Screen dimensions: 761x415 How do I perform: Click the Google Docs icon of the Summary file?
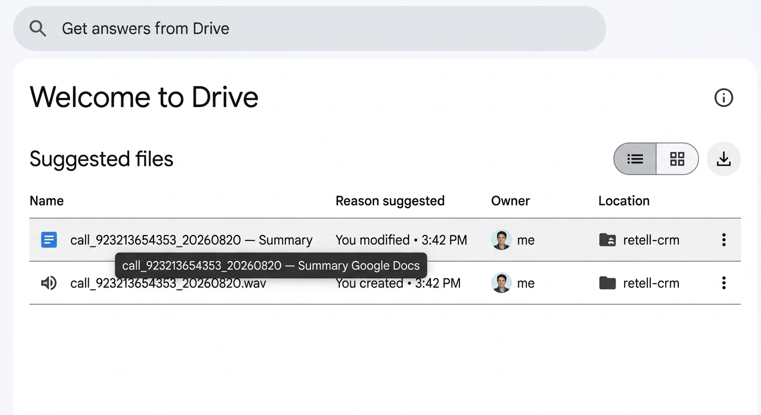coord(49,240)
